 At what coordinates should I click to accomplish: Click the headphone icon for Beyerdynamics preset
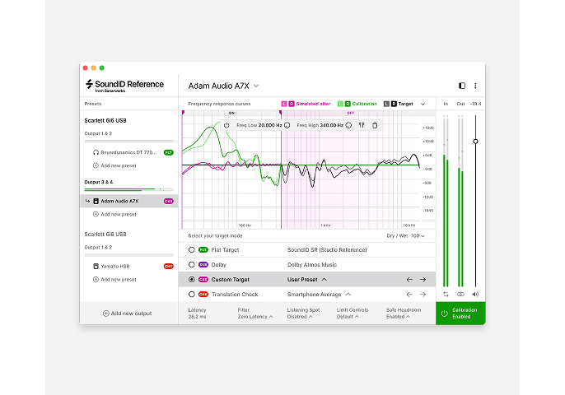click(96, 152)
